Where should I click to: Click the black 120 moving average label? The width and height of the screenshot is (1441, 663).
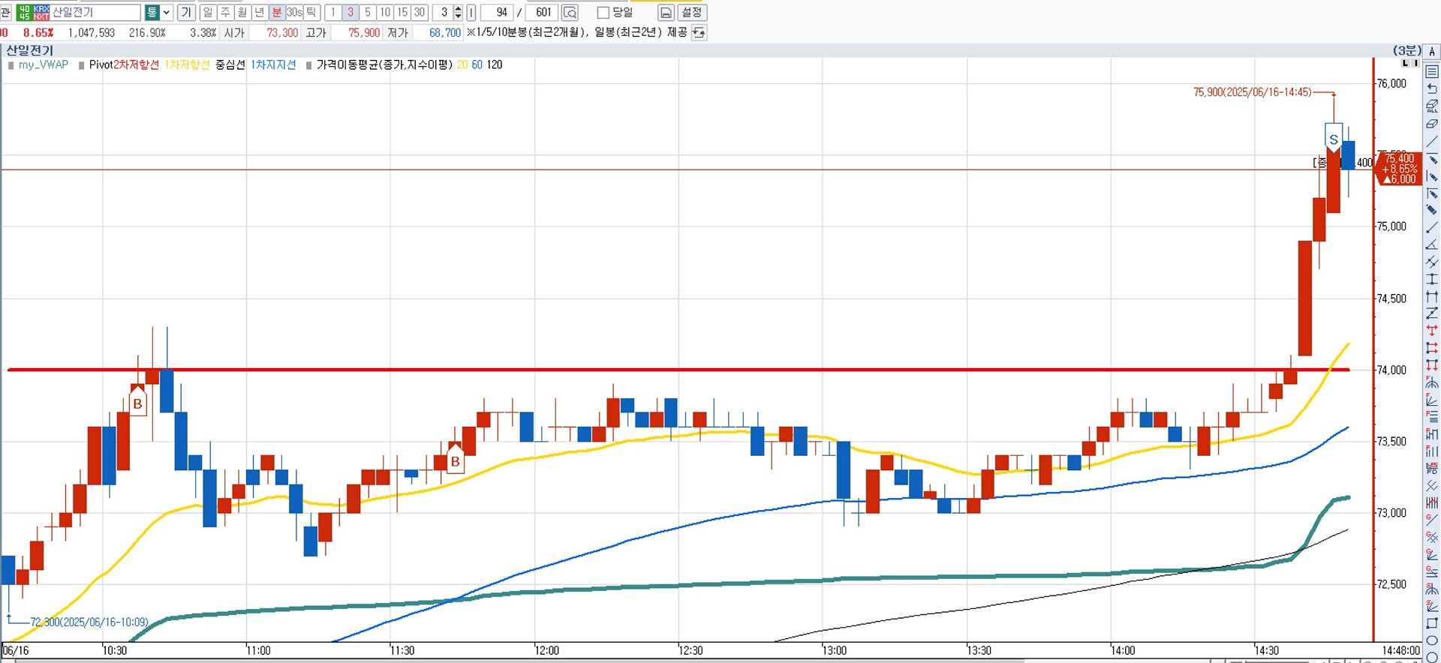pyautogui.click(x=495, y=65)
